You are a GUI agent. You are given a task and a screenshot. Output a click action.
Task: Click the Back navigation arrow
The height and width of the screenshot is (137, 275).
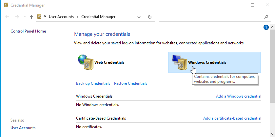click(8, 17)
